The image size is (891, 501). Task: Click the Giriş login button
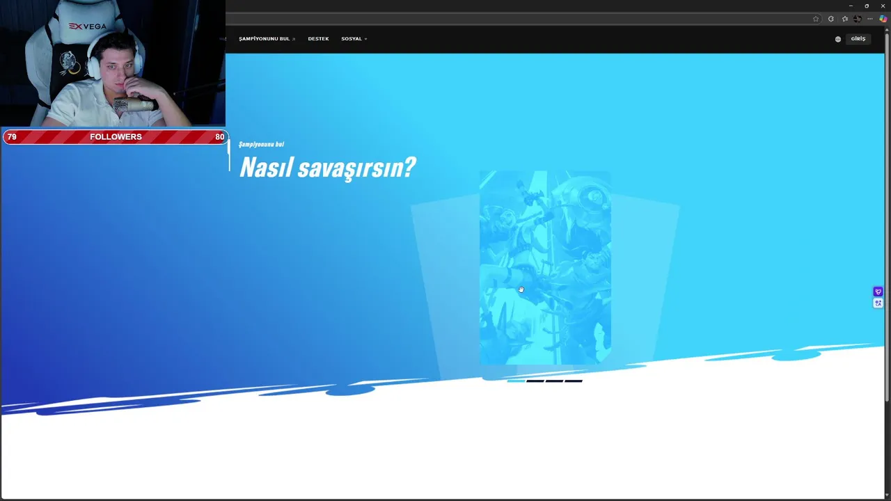858,39
